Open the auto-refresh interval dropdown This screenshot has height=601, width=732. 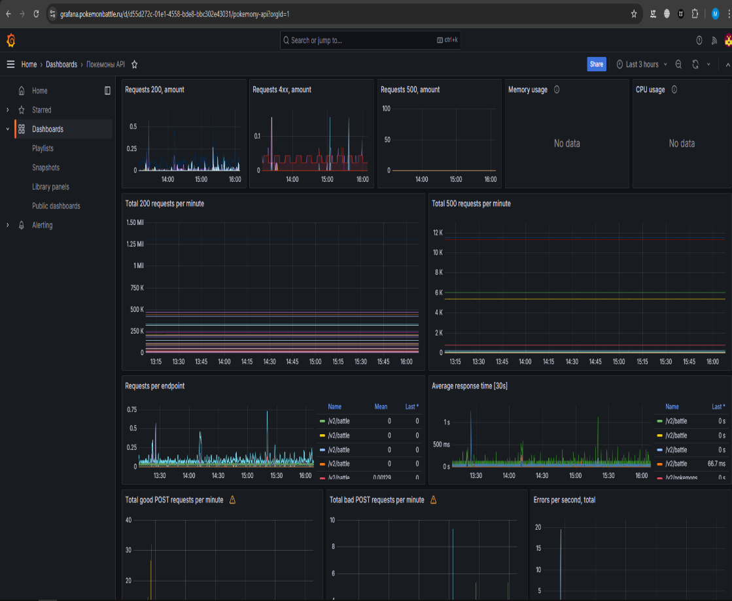708,64
